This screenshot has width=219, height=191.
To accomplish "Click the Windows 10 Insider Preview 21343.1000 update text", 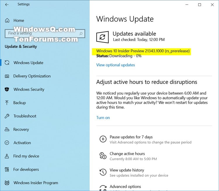I will tap(143, 51).
